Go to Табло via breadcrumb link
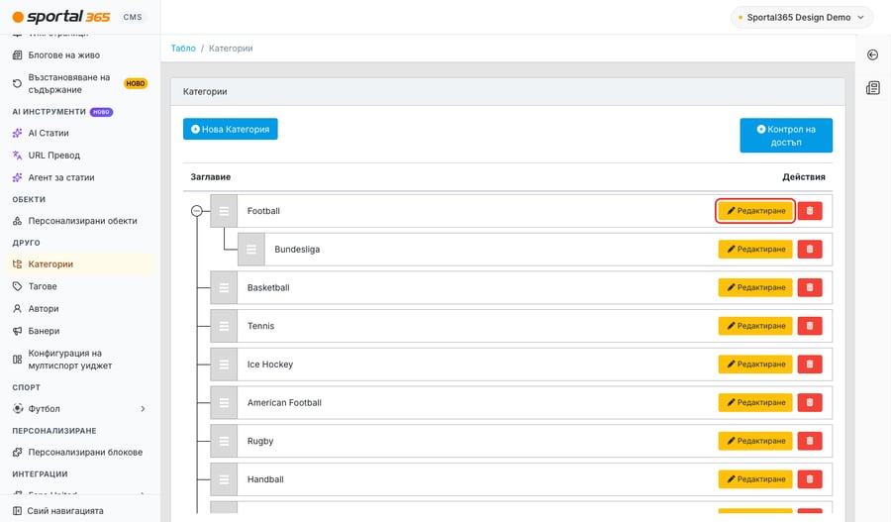Viewport: 891px width, 522px height. (x=183, y=49)
